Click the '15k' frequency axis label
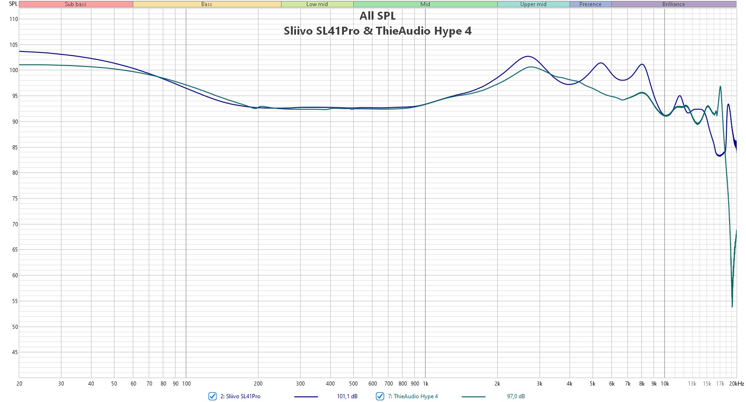 click(x=707, y=384)
